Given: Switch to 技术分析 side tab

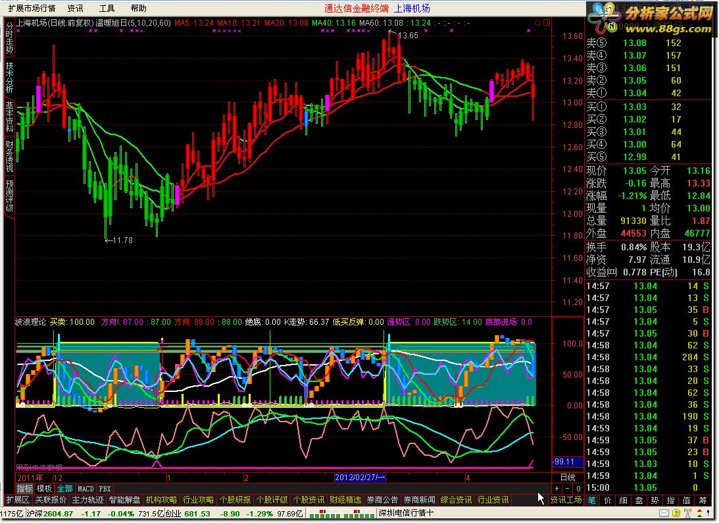Looking at the screenshot, I should [x=9, y=77].
